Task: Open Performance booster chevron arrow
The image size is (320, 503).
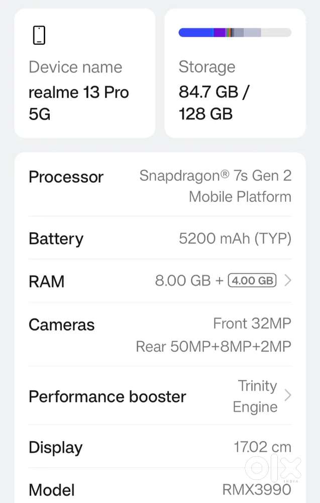Action: point(288,396)
